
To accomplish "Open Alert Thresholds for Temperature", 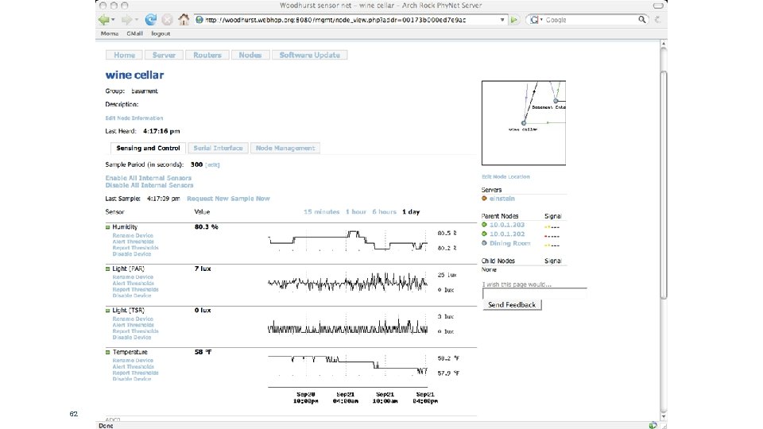I will pyautogui.click(x=134, y=367).
